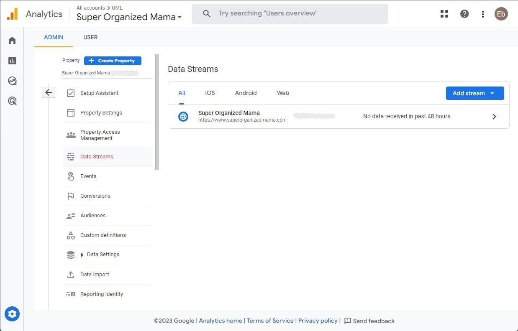Open the Terms of Service link
This screenshot has height=331, width=518.
click(270, 321)
